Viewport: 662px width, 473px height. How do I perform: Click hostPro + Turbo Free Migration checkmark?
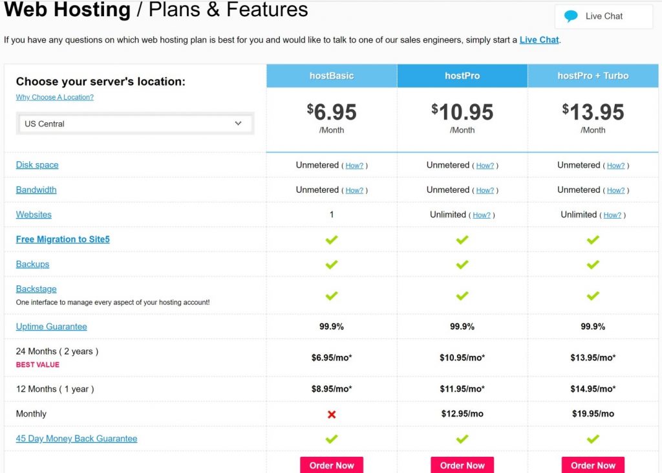pos(593,239)
